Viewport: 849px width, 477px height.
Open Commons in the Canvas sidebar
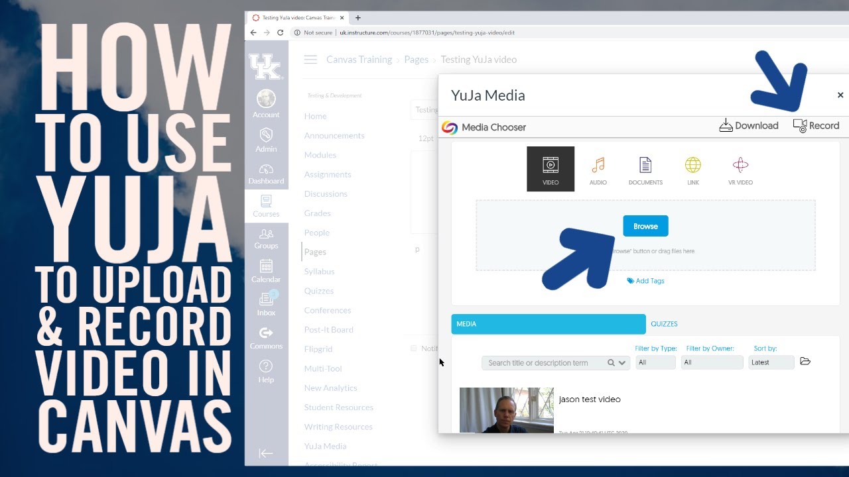266,338
